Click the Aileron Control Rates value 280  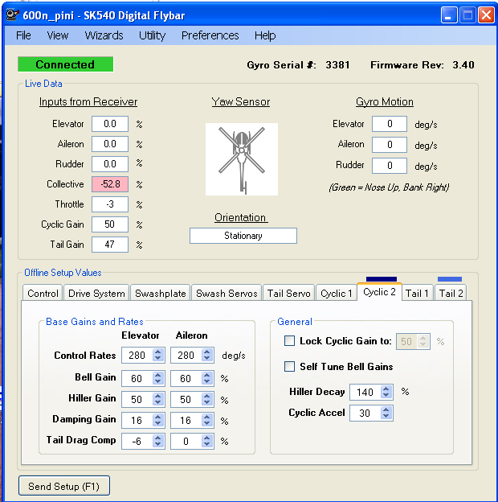click(x=186, y=356)
